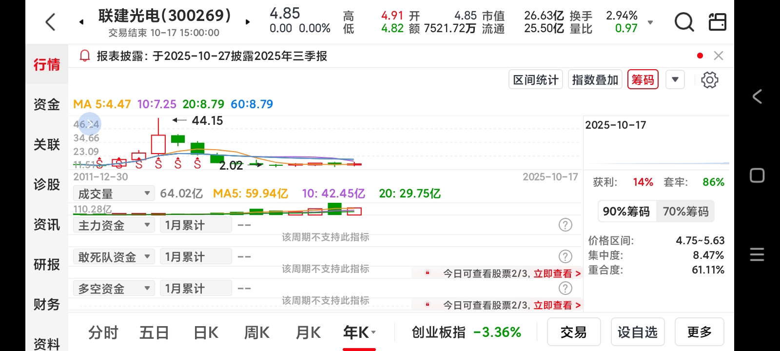Go to previous stock with left triangle
The image size is (780, 351).
point(81,22)
